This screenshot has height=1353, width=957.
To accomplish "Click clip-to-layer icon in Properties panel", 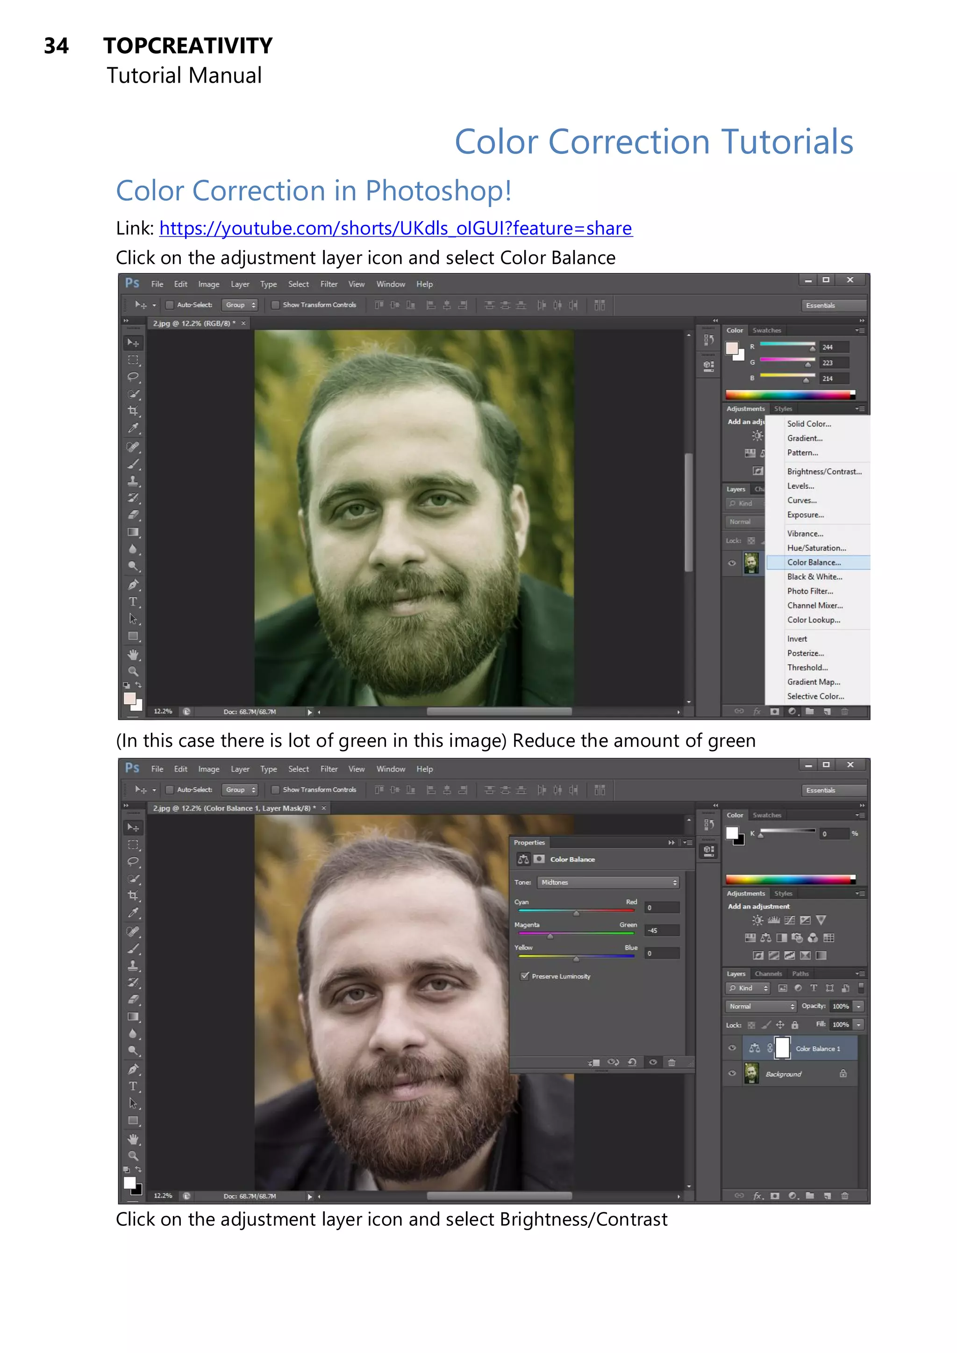I will point(593,1062).
